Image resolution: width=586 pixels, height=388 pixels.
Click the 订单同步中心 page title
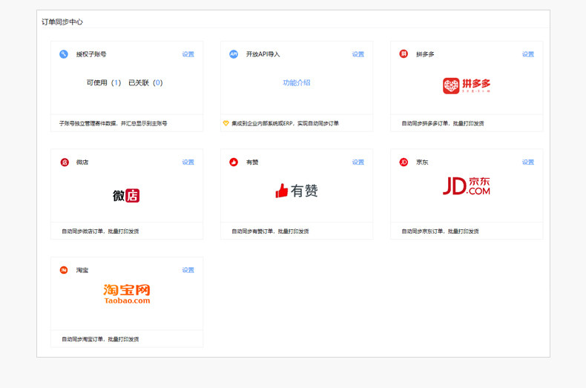(62, 22)
